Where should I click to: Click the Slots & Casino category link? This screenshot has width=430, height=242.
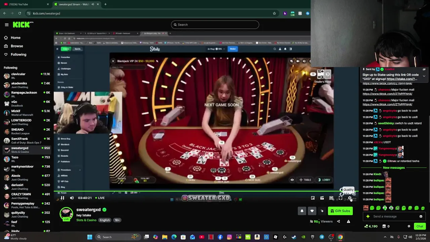point(86,220)
